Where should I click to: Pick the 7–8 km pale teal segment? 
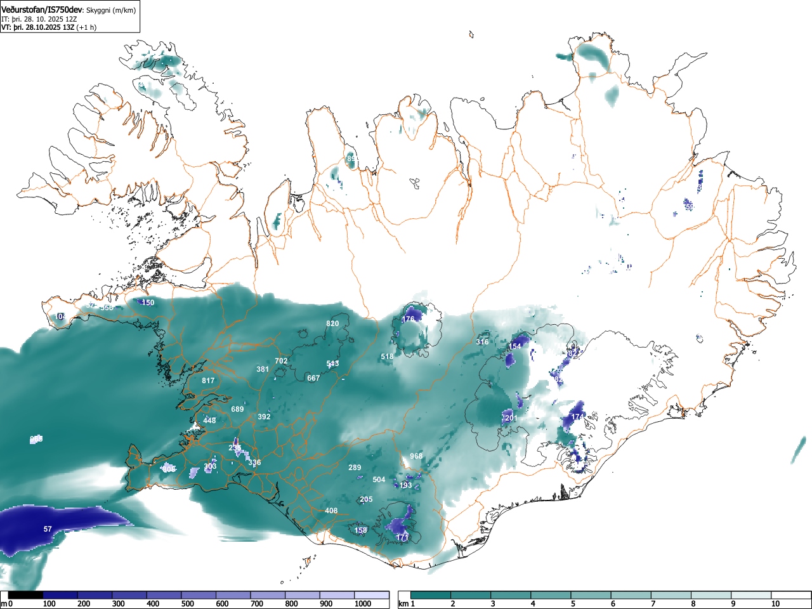671,595
